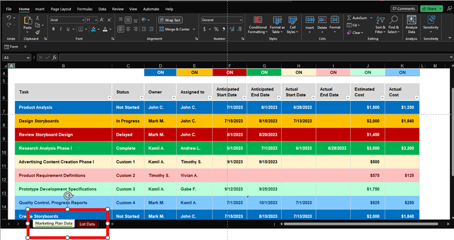Apply Italic formatting
The height and width of the screenshot is (240, 454).
tap(60, 29)
